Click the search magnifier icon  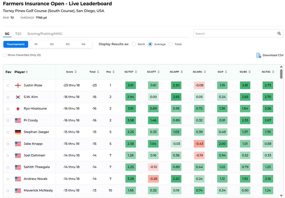(279, 33)
